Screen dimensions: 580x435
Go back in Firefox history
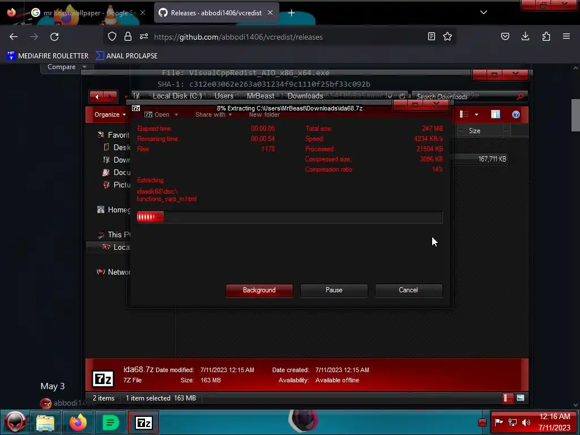[x=14, y=37]
